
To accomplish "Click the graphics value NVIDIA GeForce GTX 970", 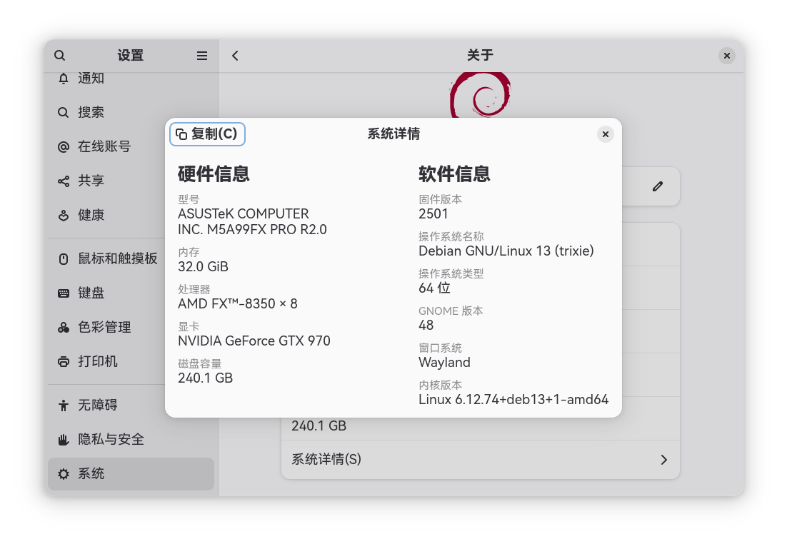I will (254, 341).
